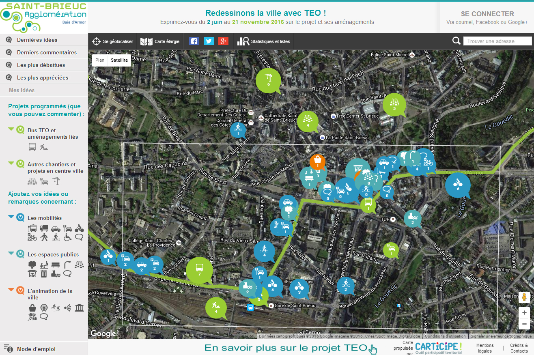Select the museum icon under L'animation de la ville
The height and width of the screenshot is (355, 534).
[x=80, y=308]
